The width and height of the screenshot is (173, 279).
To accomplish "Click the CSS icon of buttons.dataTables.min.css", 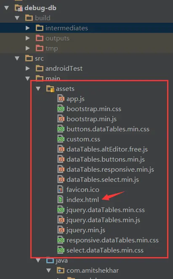I will point(61,129).
